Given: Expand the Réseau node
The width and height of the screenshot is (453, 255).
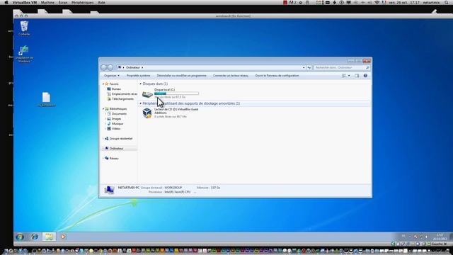Looking at the screenshot, I should pos(103,159).
